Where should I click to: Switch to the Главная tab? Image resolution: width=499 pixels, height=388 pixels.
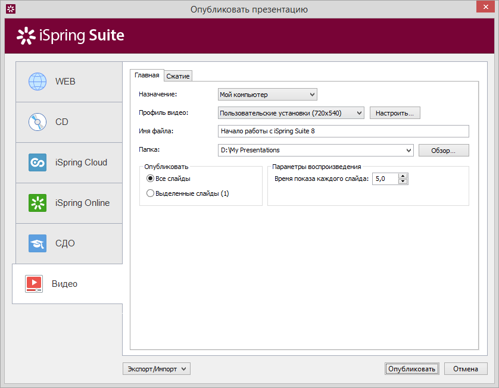click(x=147, y=76)
